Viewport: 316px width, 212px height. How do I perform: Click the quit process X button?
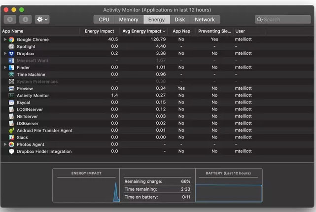pos(10,19)
